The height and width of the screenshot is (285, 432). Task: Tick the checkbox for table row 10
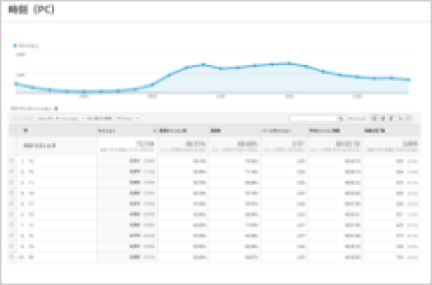pyautogui.click(x=12, y=257)
